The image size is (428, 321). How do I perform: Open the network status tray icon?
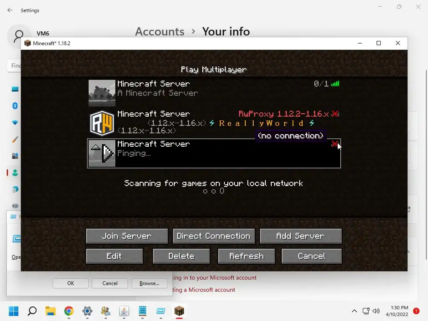[366, 311]
